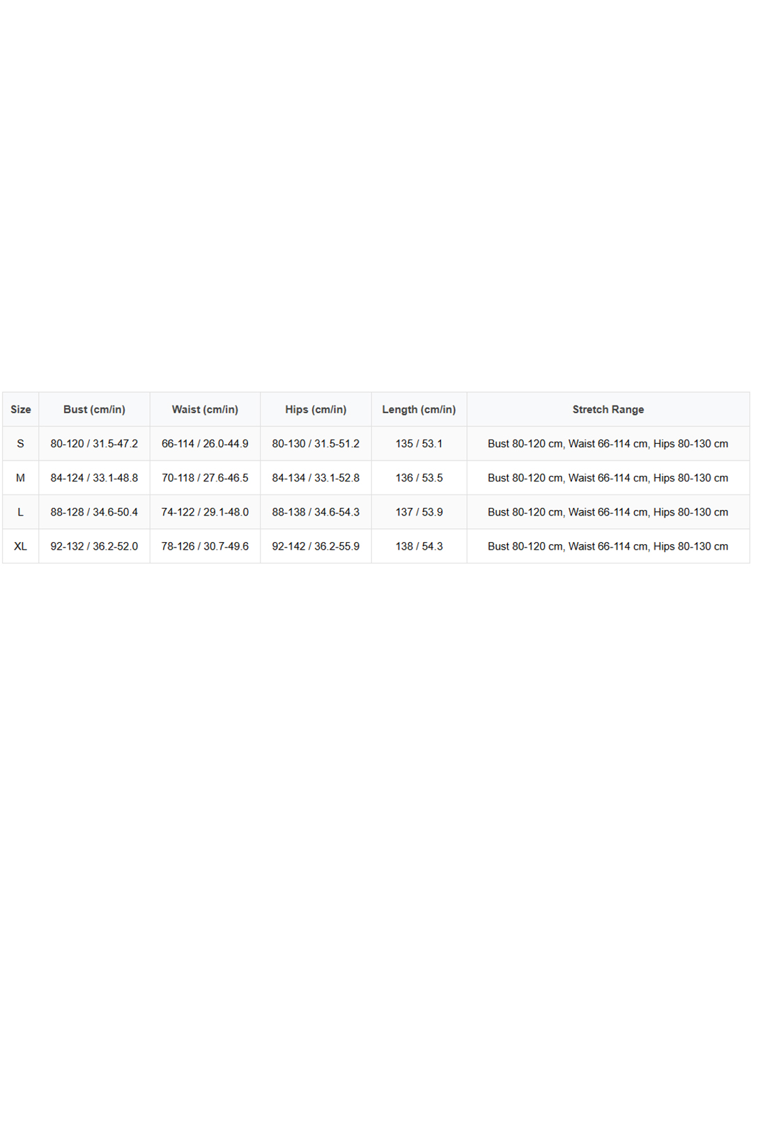Click the Stretch Range text in row M
The image size is (758, 1137).
coord(608,478)
